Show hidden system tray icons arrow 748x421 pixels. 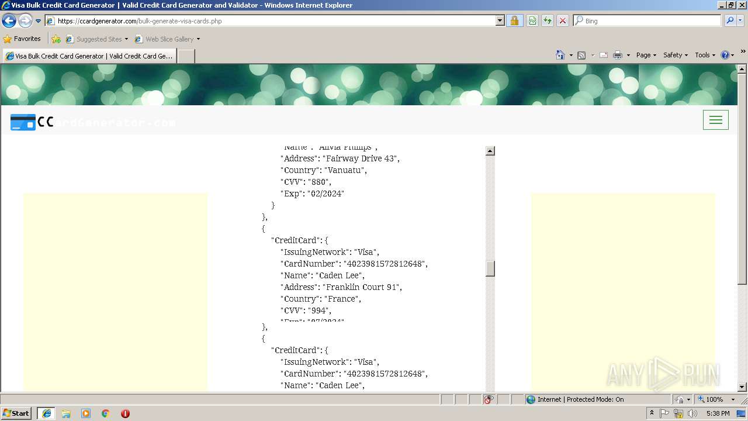coord(652,413)
